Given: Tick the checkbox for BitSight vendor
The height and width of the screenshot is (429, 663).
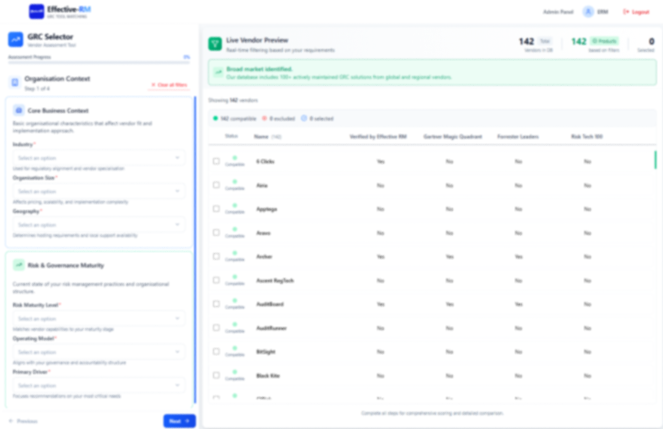Looking at the screenshot, I should coord(216,351).
